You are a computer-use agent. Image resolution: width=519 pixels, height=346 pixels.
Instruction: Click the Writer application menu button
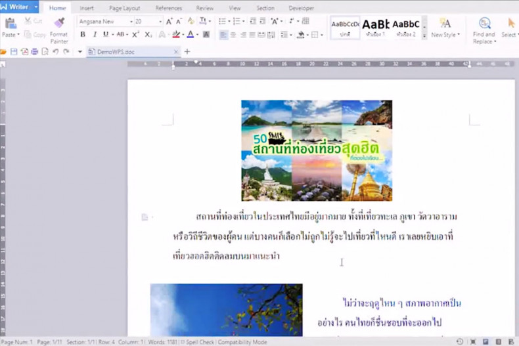coord(20,7)
